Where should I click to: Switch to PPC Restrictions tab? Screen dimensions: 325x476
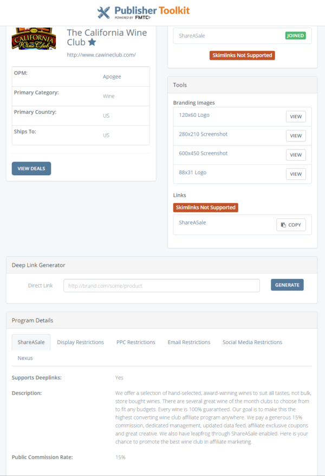point(136,342)
